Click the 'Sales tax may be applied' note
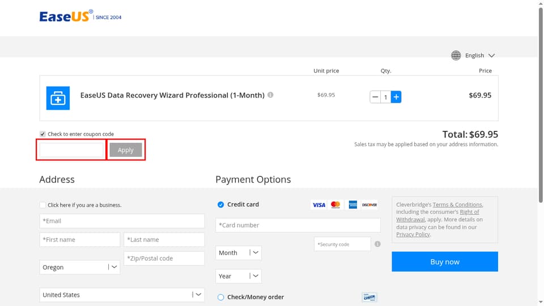Viewport: 544px width, 306px height. click(x=426, y=144)
